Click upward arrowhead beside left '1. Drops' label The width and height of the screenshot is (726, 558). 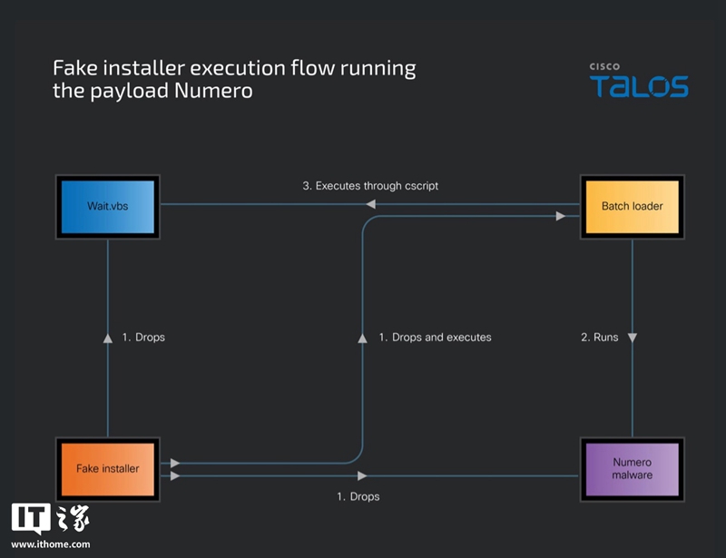point(108,338)
